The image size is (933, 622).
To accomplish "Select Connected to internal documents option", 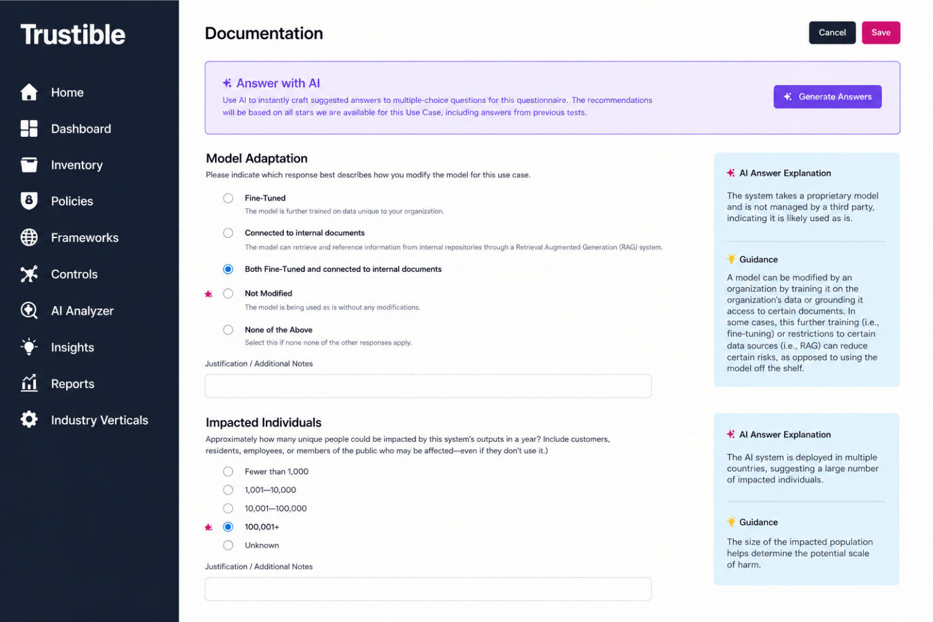I will [x=228, y=233].
